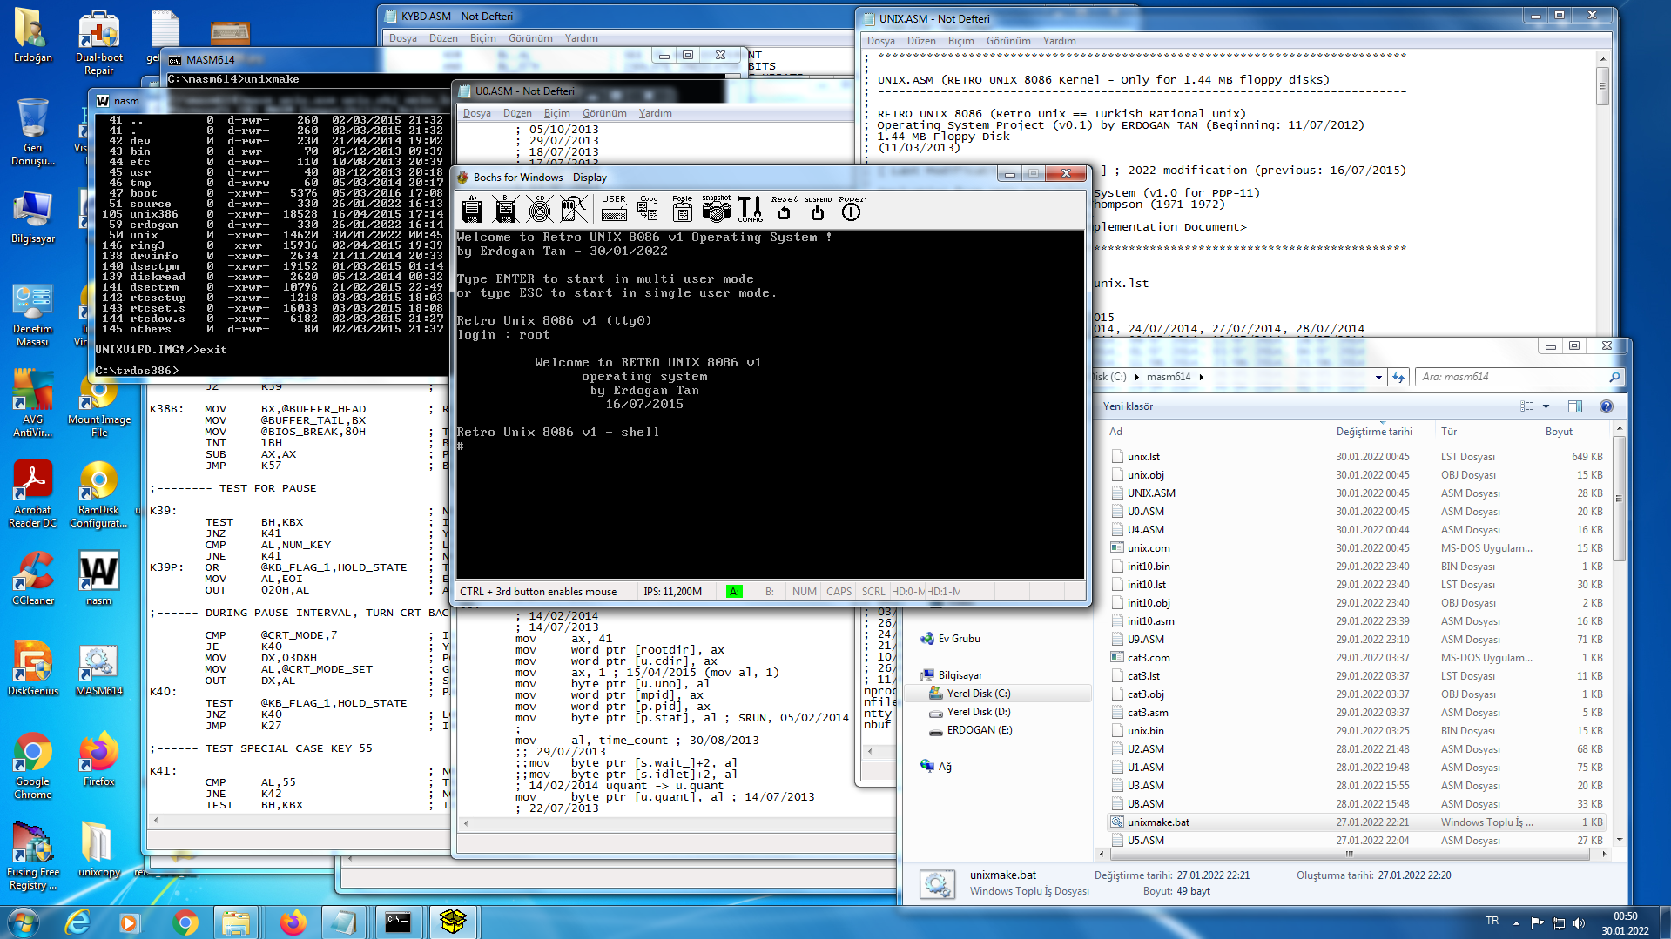
Task: Click the Copy icon in Bochs toolbar
Action: (x=648, y=208)
